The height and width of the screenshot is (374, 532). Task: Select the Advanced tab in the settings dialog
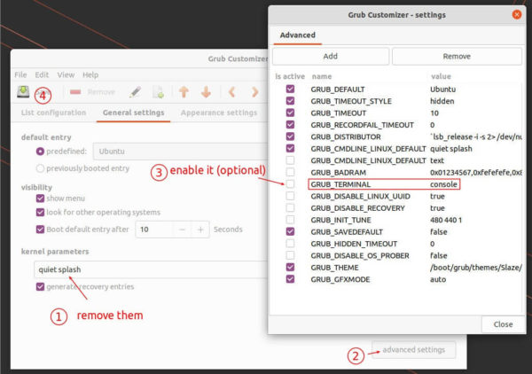[298, 35]
